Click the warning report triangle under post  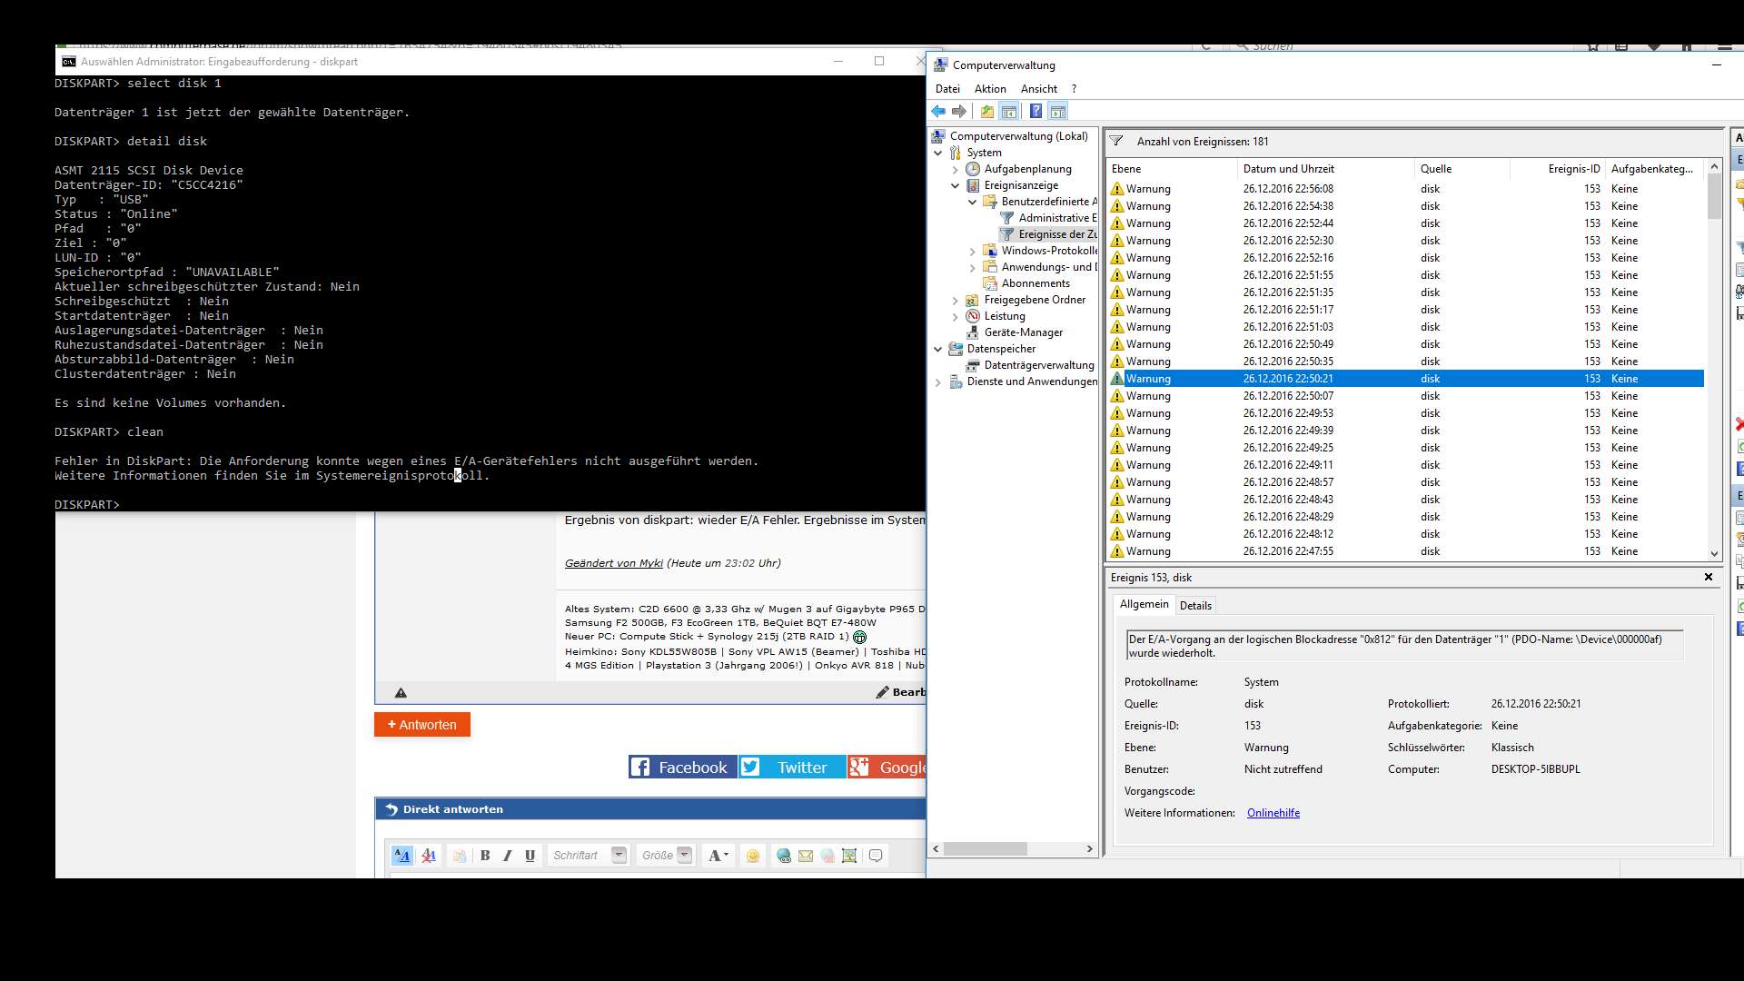click(401, 693)
